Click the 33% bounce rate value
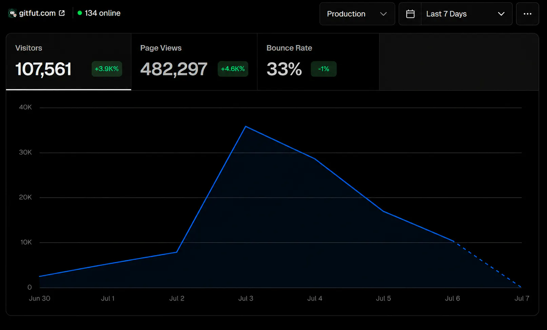547x330 pixels. point(284,69)
